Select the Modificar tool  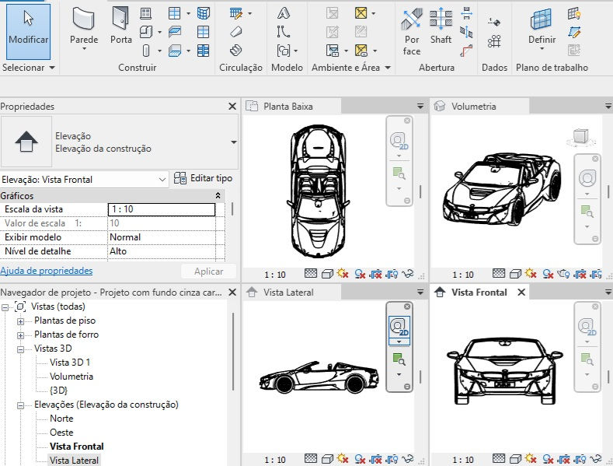[28, 32]
